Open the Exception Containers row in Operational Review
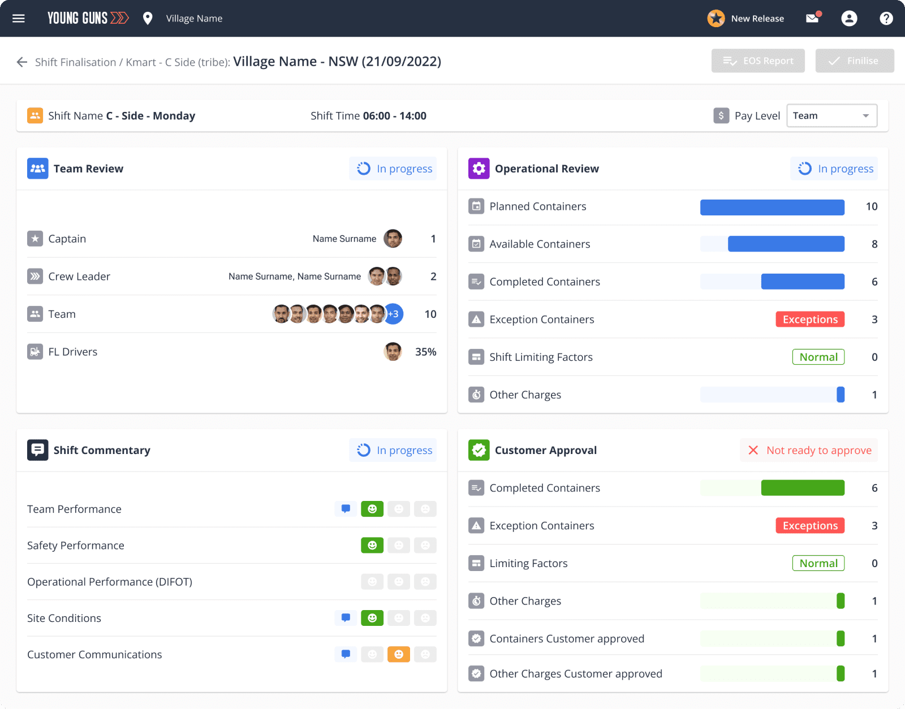The image size is (905, 709). pos(673,319)
